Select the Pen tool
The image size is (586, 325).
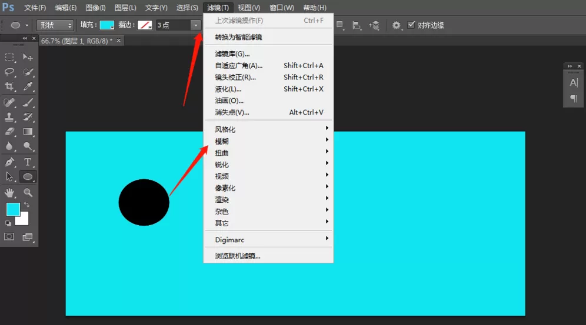pos(9,162)
